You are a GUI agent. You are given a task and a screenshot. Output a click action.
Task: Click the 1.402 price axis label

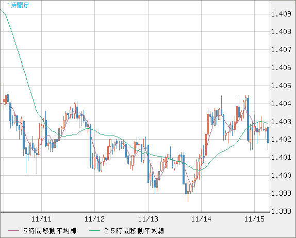pyautogui.click(x=281, y=140)
